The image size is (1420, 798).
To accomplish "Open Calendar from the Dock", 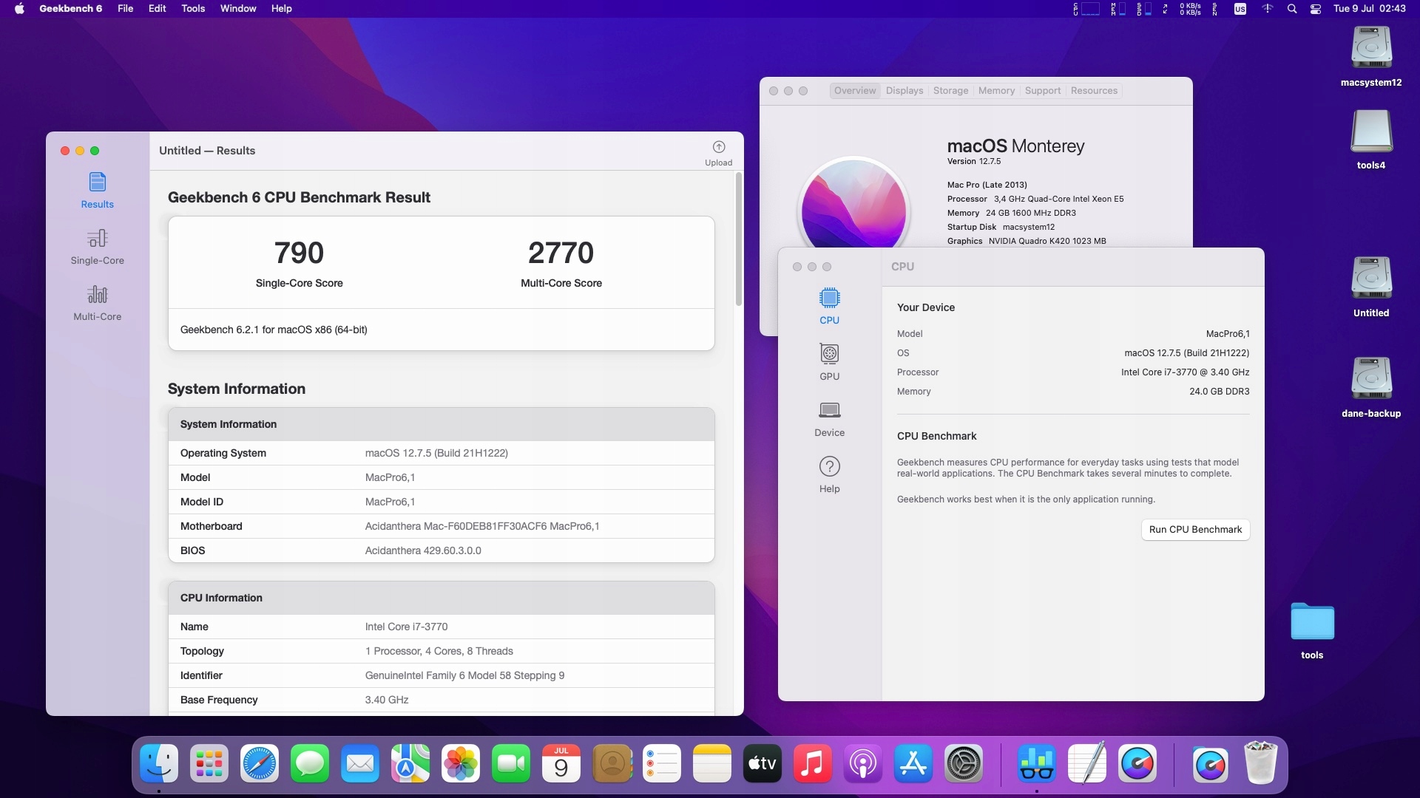I will point(561,764).
